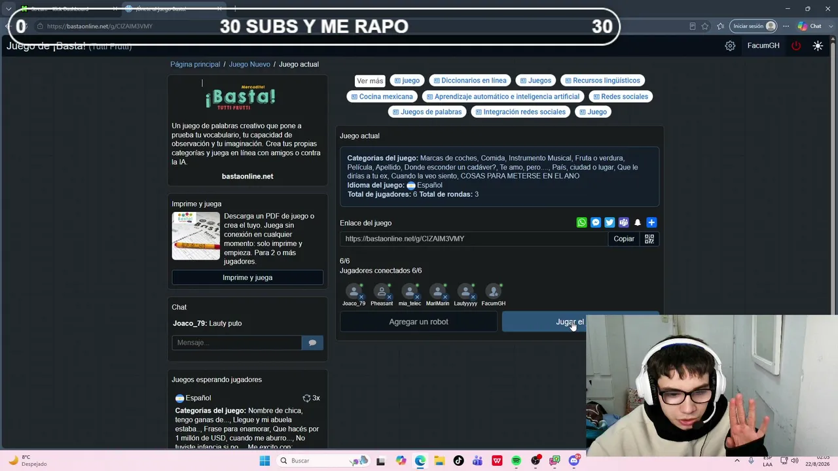Open the FacumGH user menu
This screenshot has height=471, width=838.
click(763, 46)
